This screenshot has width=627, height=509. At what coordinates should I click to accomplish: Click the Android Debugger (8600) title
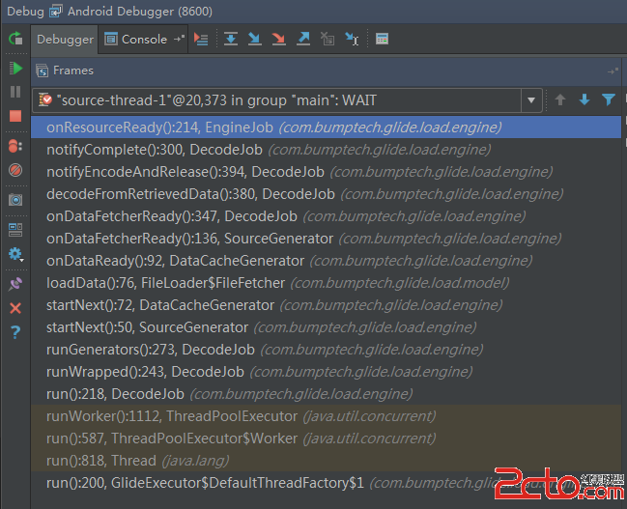pyautogui.click(x=139, y=12)
